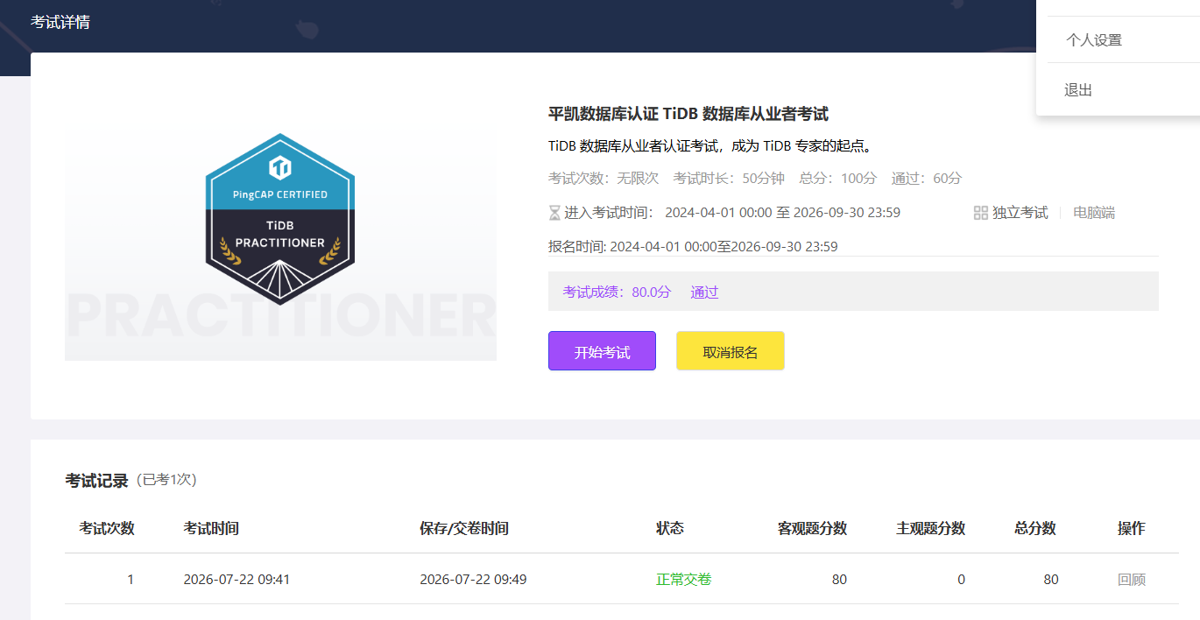Click the 客观题分数 column header
1200x620 pixels.
812,528
